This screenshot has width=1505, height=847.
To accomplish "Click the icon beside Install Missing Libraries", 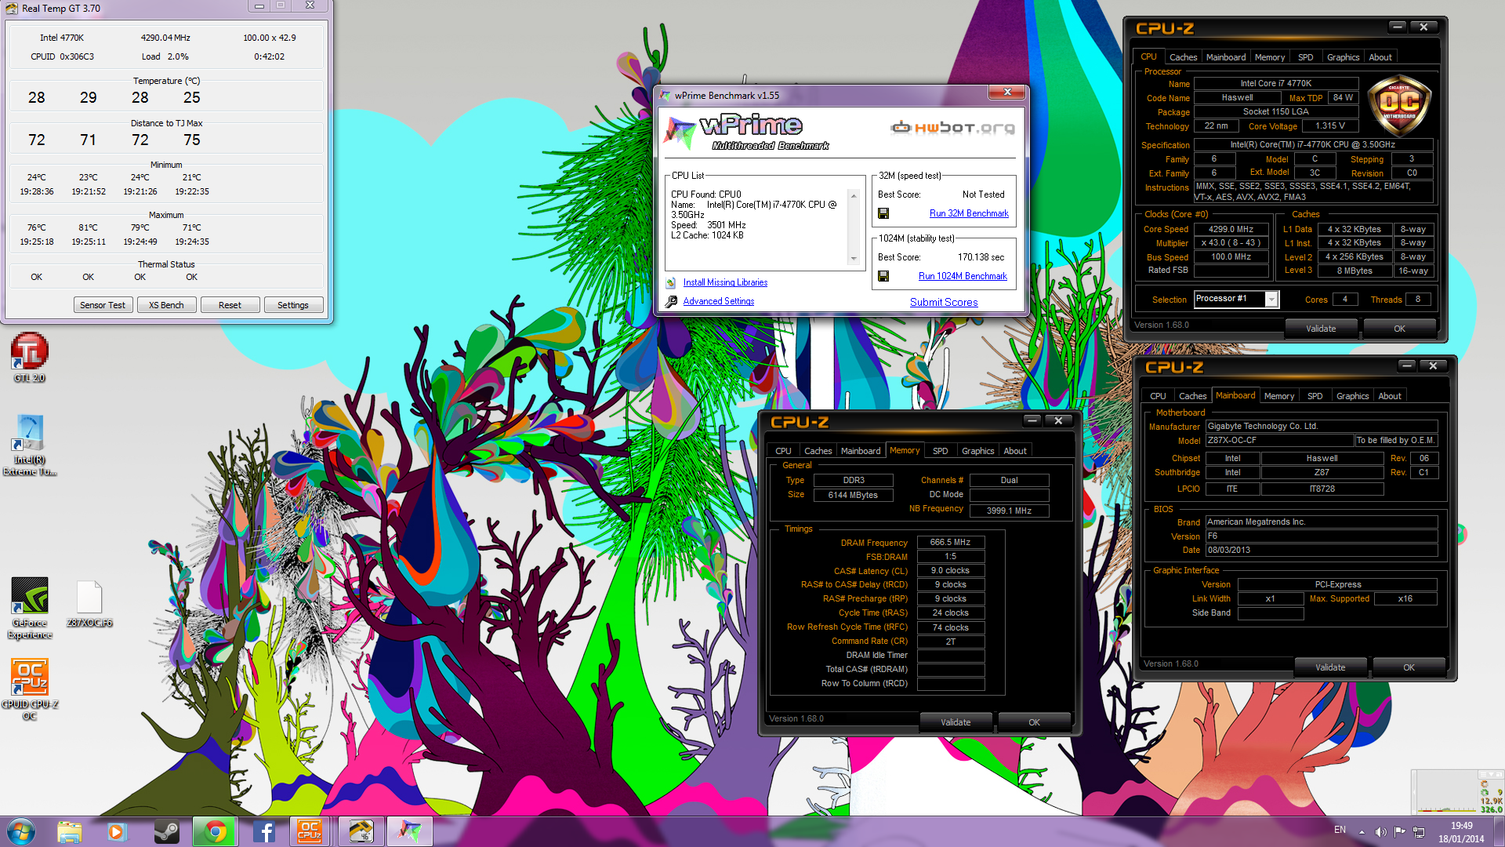I will 671,282.
